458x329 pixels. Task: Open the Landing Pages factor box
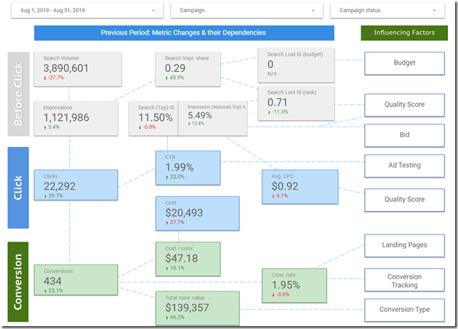point(404,245)
